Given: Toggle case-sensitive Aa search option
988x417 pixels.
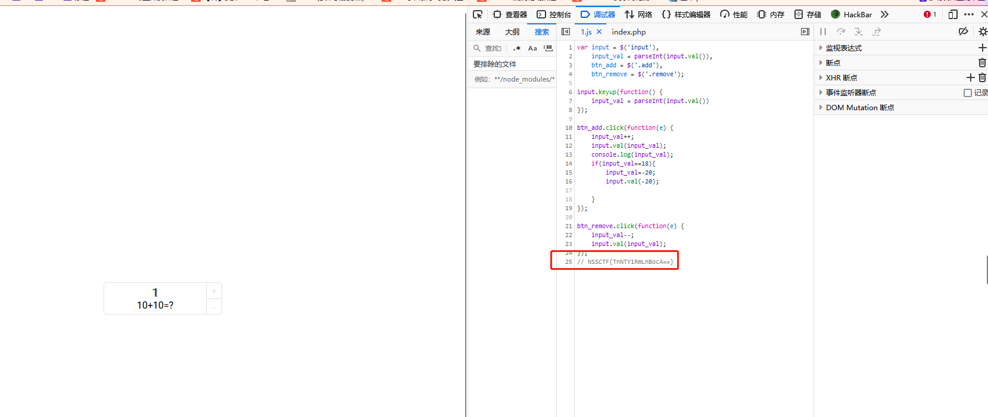Looking at the screenshot, I should point(532,48).
